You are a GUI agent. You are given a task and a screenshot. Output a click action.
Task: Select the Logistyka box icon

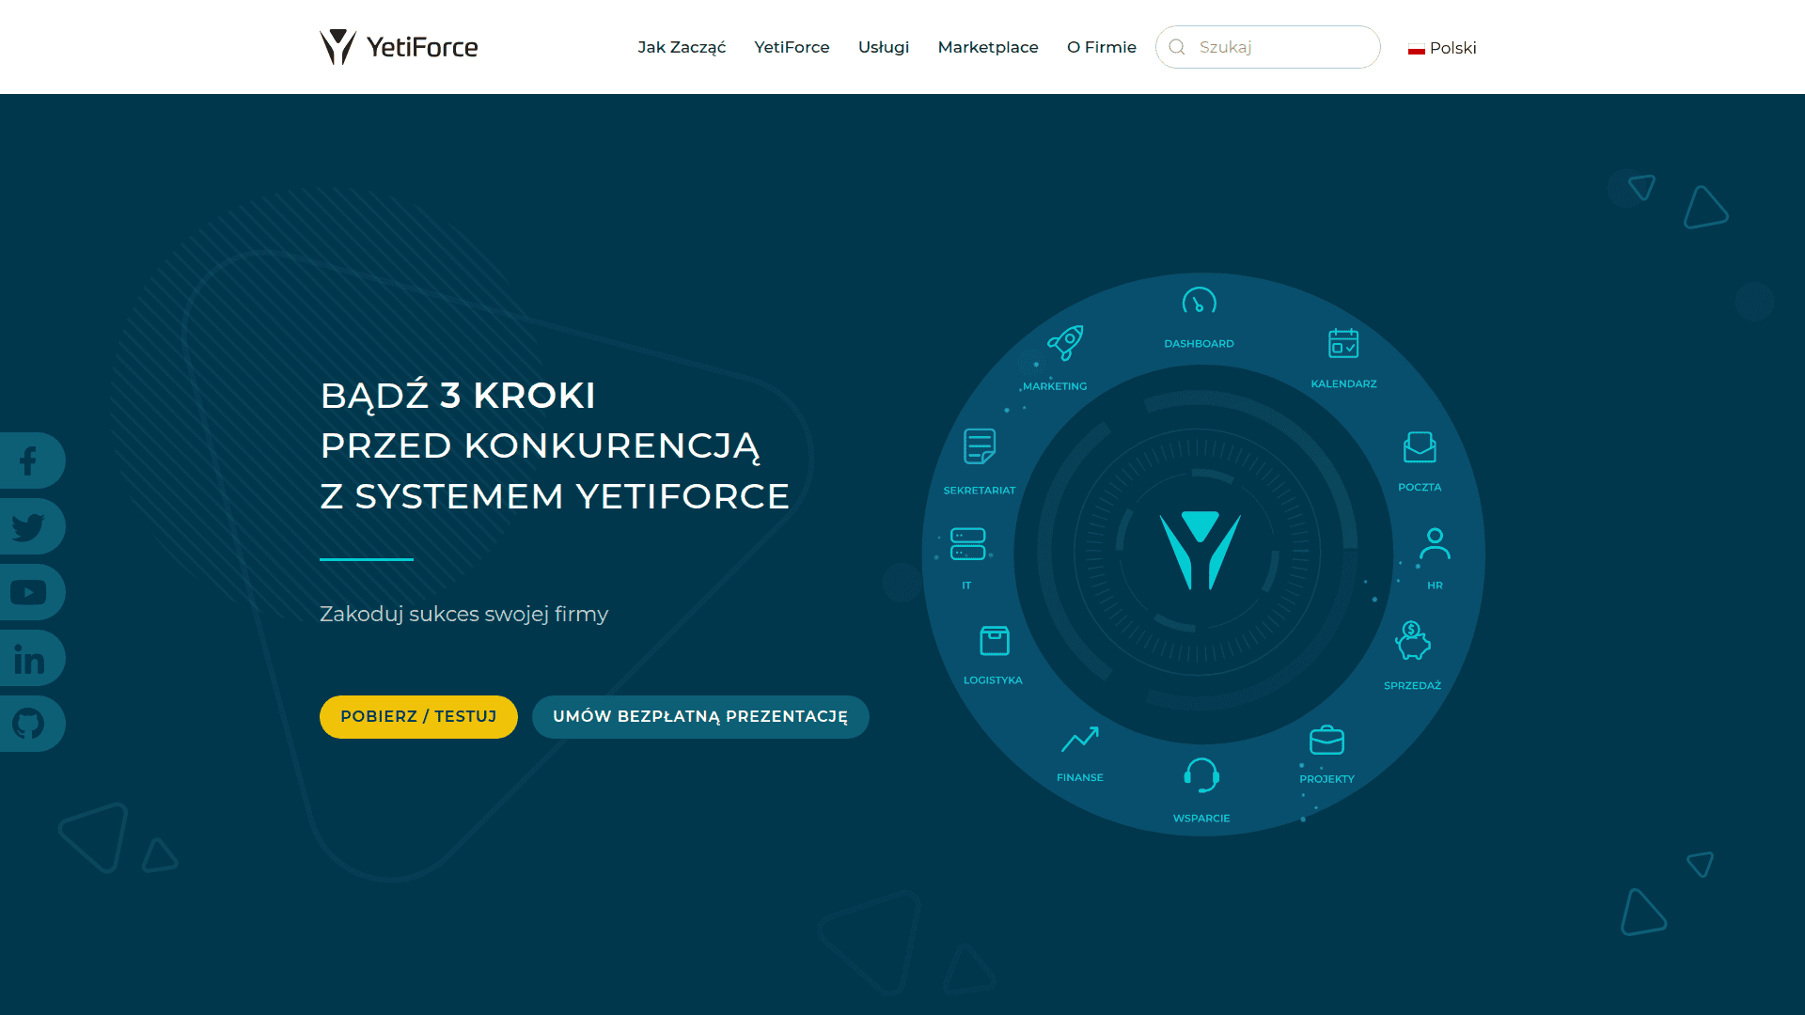pos(995,641)
